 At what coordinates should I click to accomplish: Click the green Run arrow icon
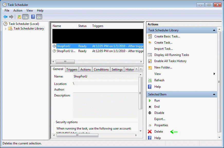click(150, 101)
